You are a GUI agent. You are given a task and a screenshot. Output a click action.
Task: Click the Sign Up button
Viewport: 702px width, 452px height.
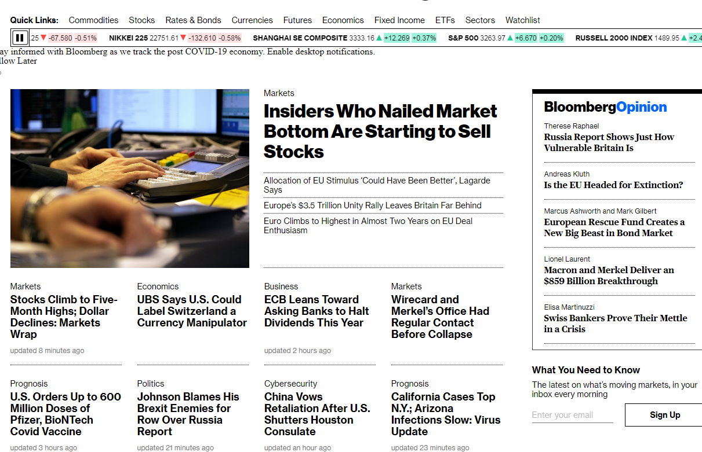pyautogui.click(x=665, y=415)
